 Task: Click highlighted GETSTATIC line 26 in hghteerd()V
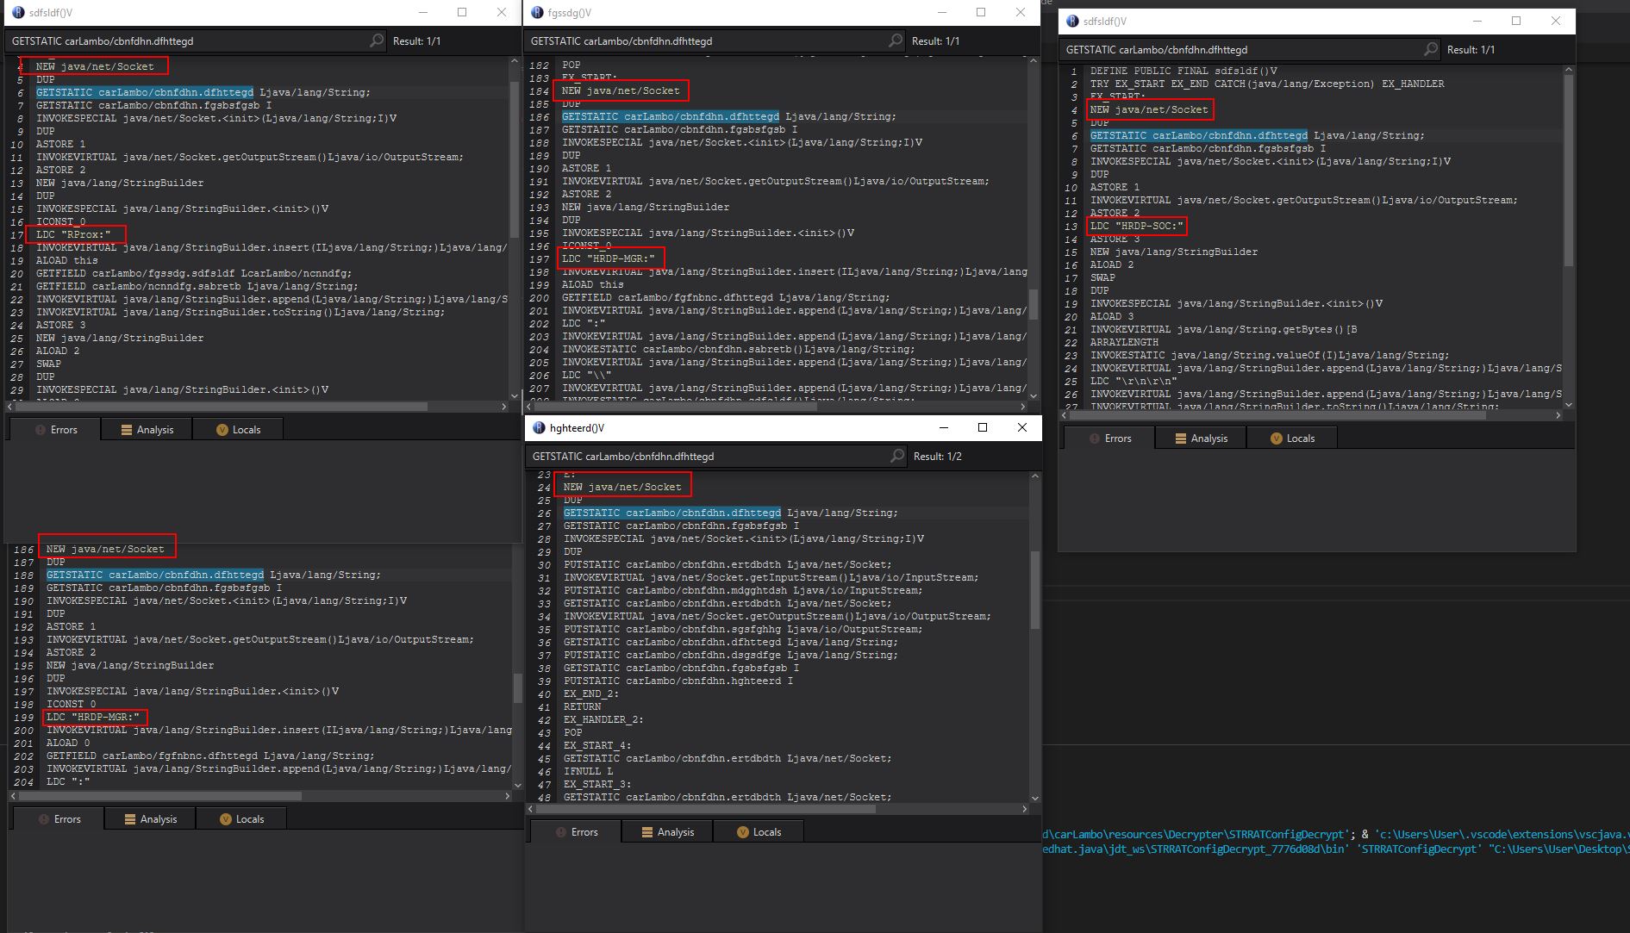[730, 513]
